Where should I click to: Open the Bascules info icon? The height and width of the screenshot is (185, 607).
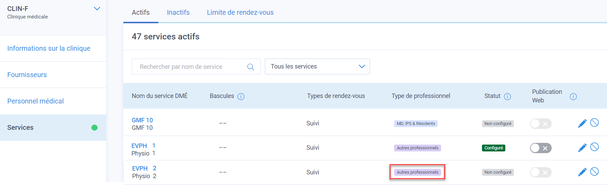pyautogui.click(x=241, y=97)
